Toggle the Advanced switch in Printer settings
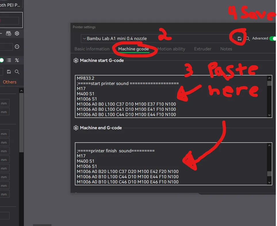 point(272,38)
